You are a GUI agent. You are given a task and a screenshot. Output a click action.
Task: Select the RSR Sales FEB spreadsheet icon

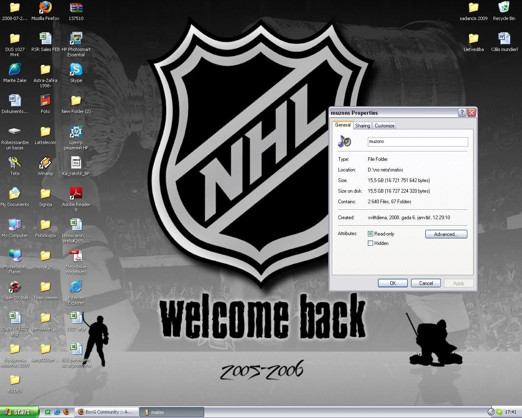coord(45,42)
